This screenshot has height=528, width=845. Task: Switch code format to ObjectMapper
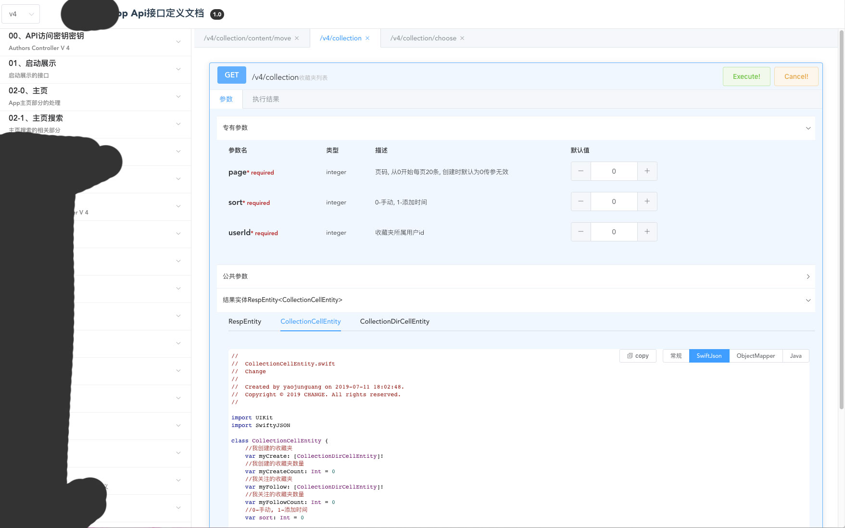[x=756, y=356]
